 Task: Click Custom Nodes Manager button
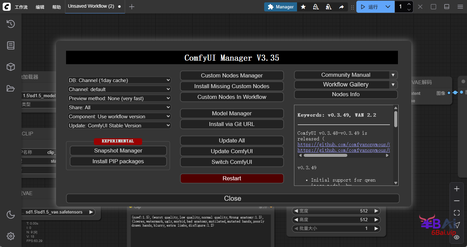point(232,76)
